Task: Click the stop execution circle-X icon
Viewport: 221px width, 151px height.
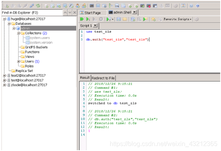Action: (101, 19)
